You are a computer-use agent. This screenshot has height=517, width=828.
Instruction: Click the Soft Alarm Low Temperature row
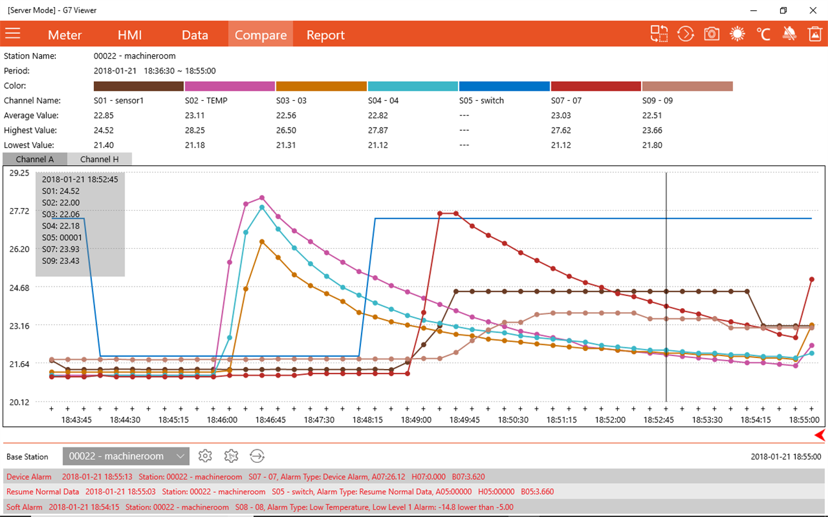(x=414, y=507)
